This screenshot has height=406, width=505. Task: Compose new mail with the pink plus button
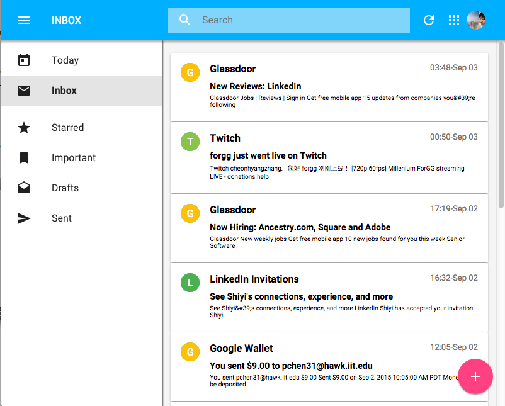point(475,376)
